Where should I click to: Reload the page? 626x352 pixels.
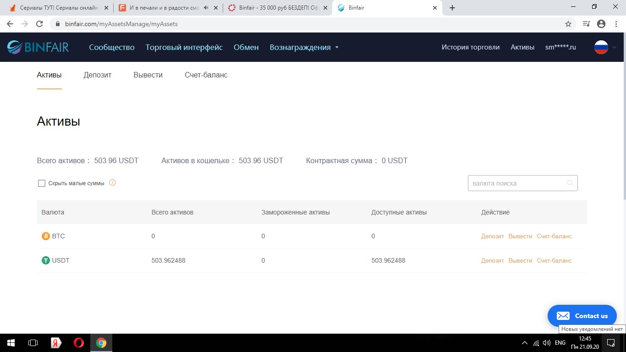click(x=39, y=24)
